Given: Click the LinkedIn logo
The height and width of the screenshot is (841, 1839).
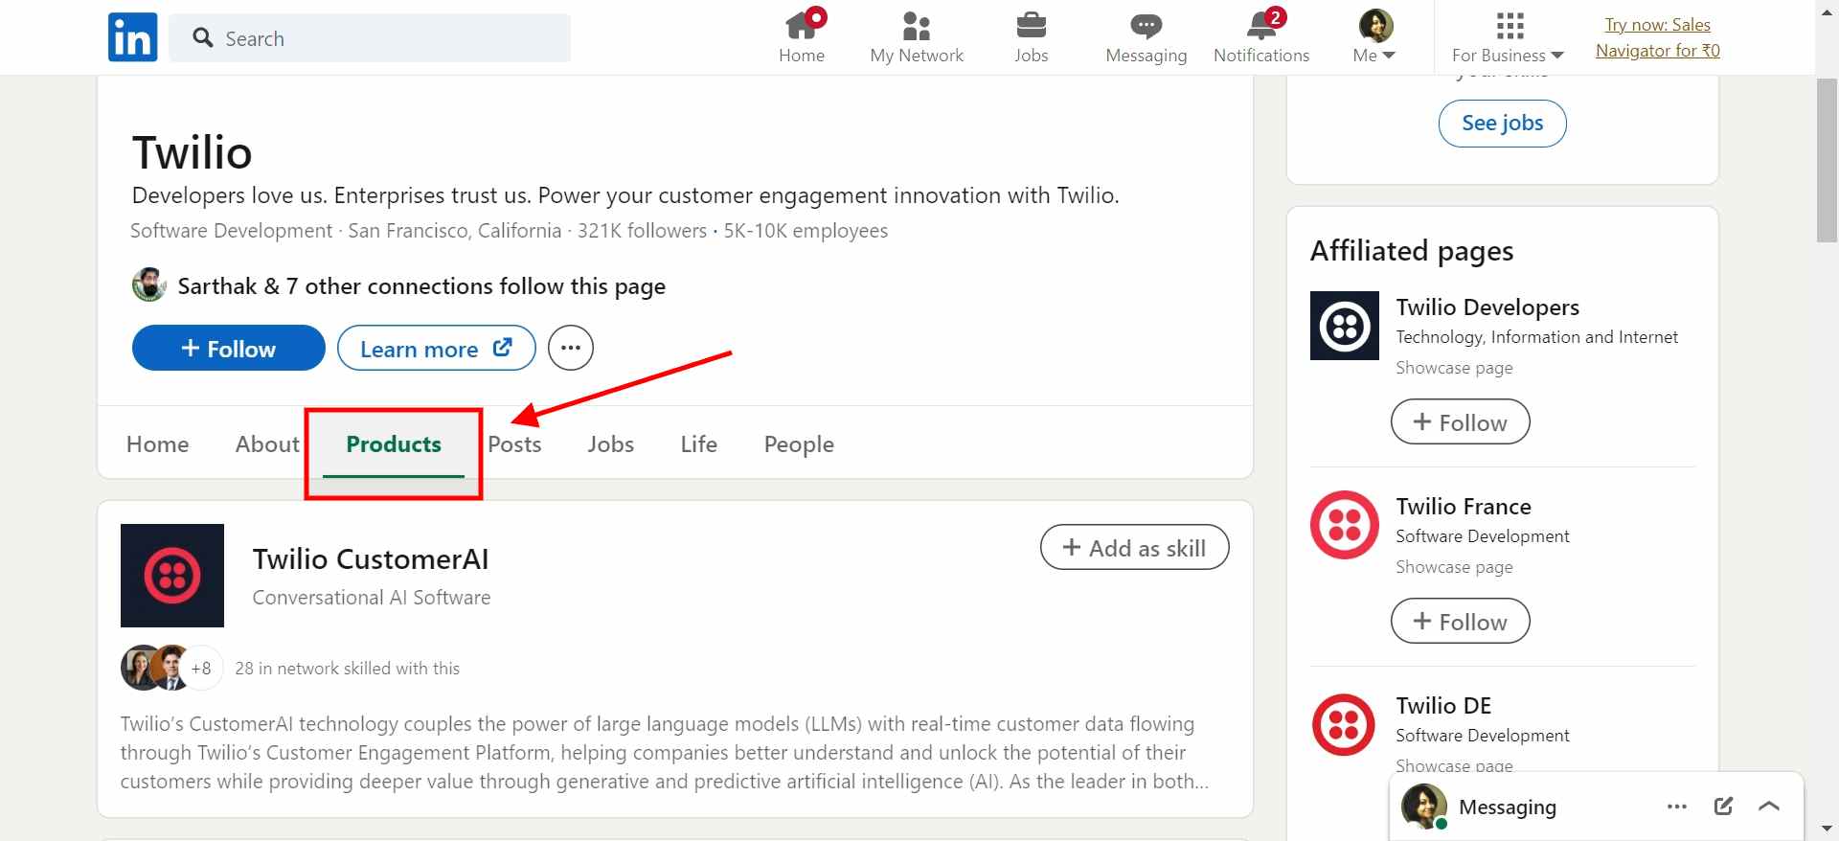Looking at the screenshot, I should tap(131, 37).
